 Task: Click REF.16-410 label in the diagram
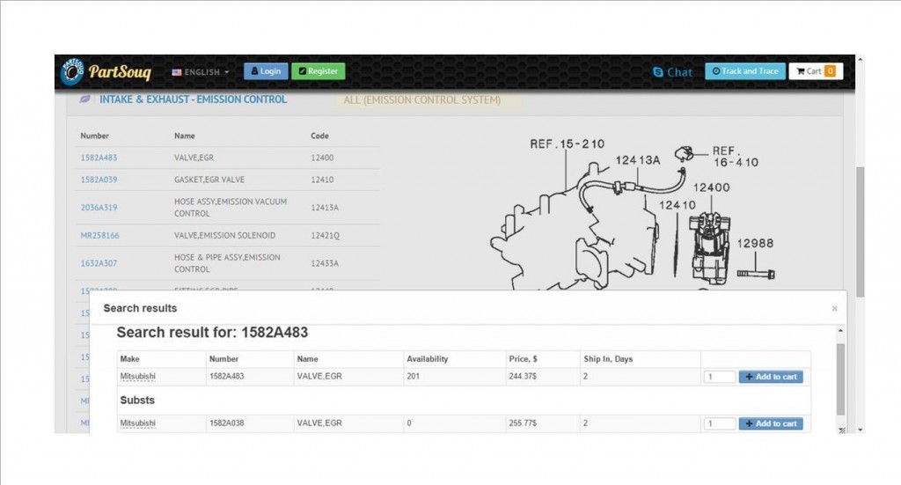(736, 157)
